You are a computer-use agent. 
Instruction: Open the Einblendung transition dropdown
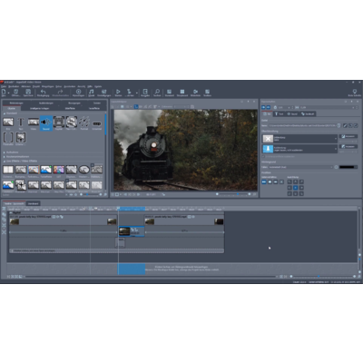click(x=299, y=139)
